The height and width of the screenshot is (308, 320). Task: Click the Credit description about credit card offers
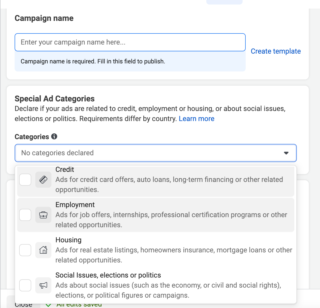[x=169, y=185]
